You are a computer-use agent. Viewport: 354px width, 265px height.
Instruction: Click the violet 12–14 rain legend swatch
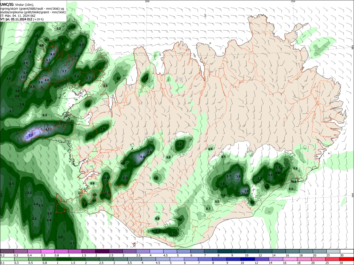click(261, 259)
